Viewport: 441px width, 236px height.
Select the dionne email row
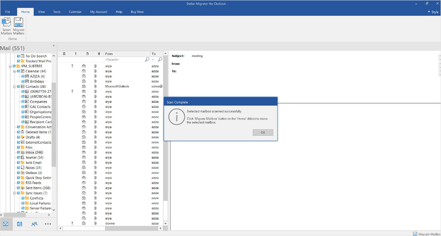pos(110,223)
